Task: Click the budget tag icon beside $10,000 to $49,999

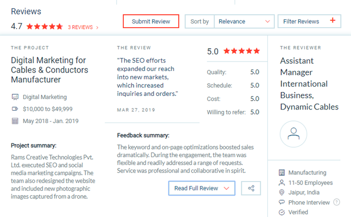Action: click(15, 109)
